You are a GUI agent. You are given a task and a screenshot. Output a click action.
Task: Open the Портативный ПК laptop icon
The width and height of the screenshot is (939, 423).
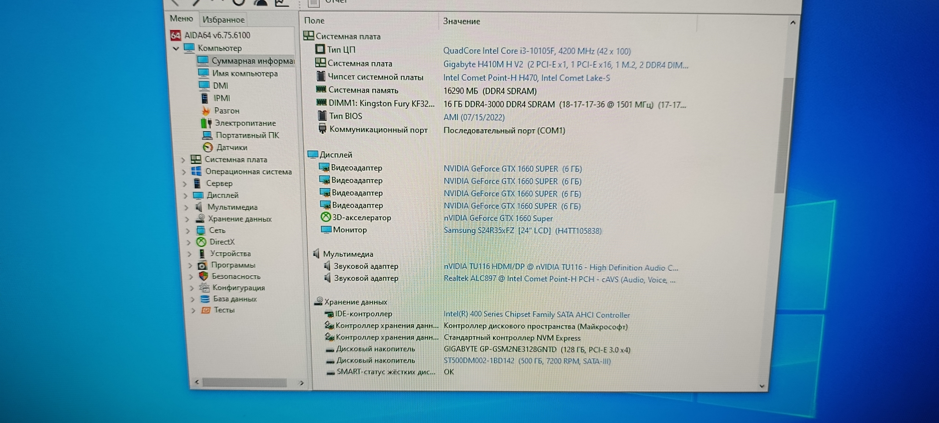tap(207, 135)
